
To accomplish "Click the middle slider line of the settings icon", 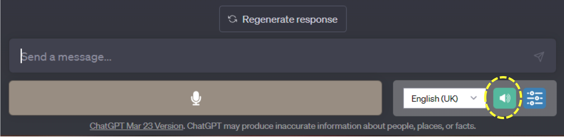I will pos(535,98).
